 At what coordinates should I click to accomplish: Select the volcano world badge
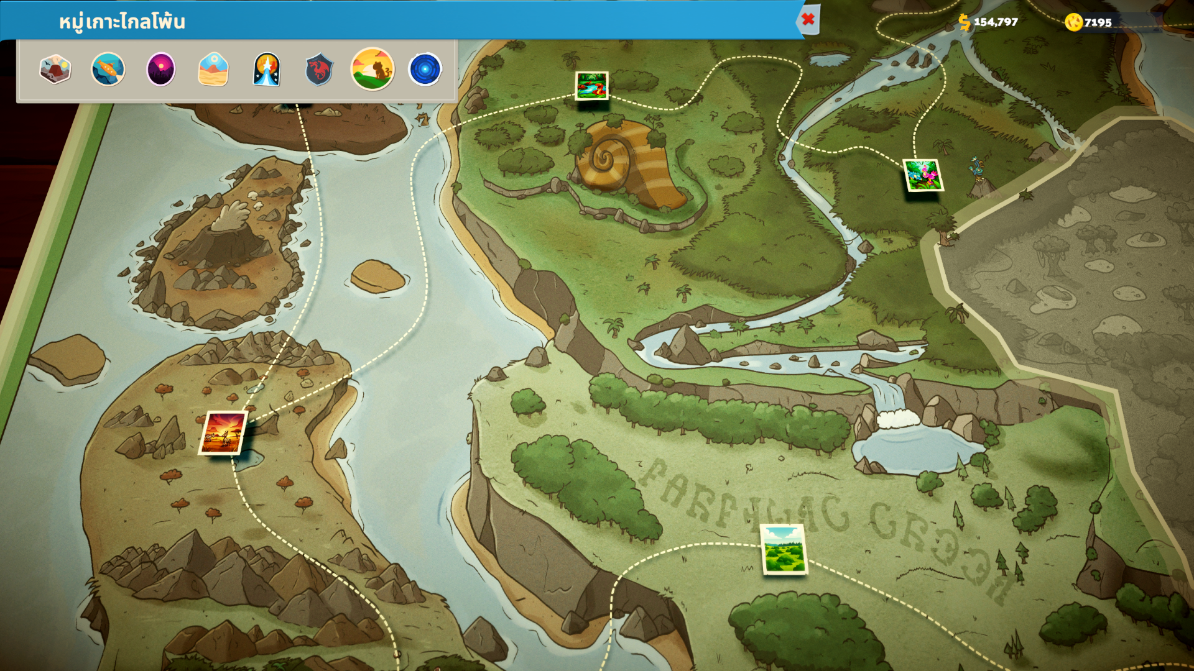55,69
